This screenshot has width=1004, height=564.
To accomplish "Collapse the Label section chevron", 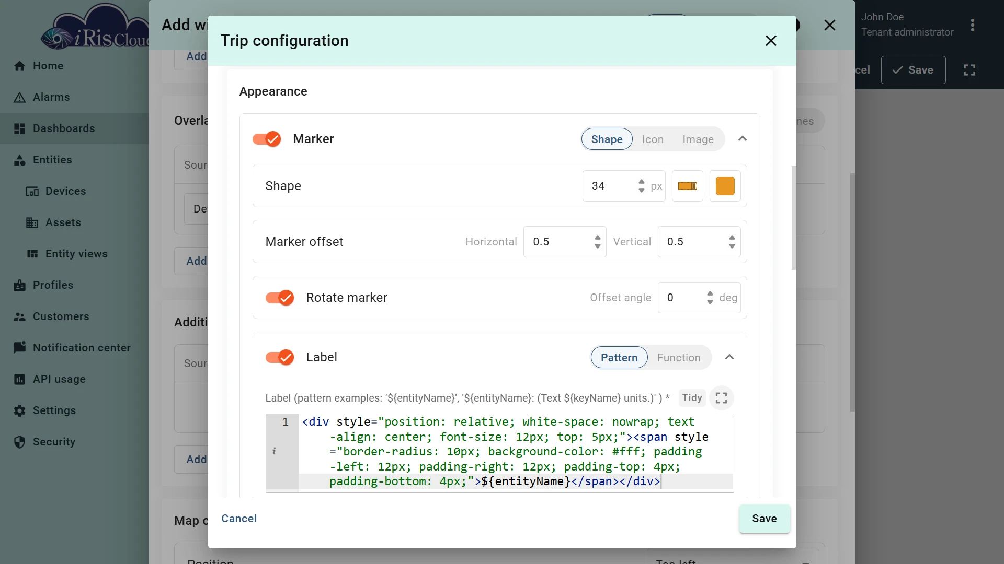I will coord(729,357).
